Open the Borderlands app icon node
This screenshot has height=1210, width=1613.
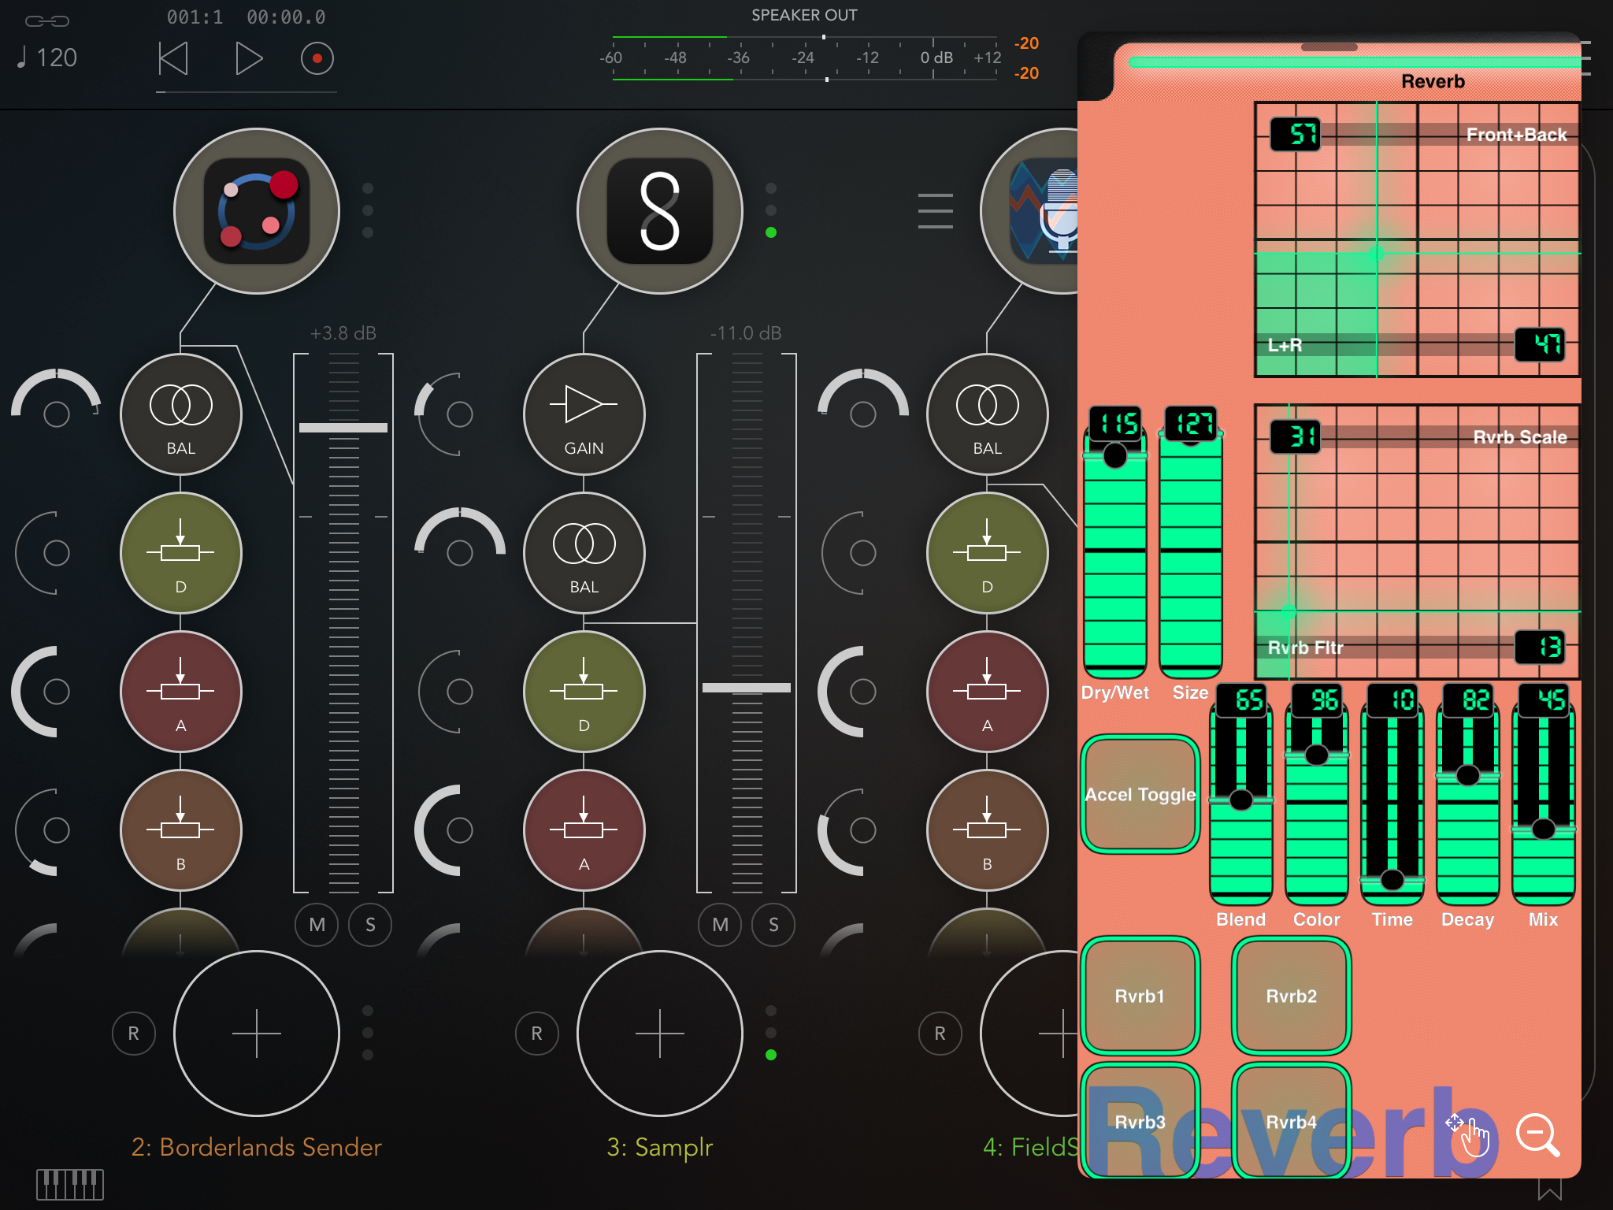pos(257,211)
